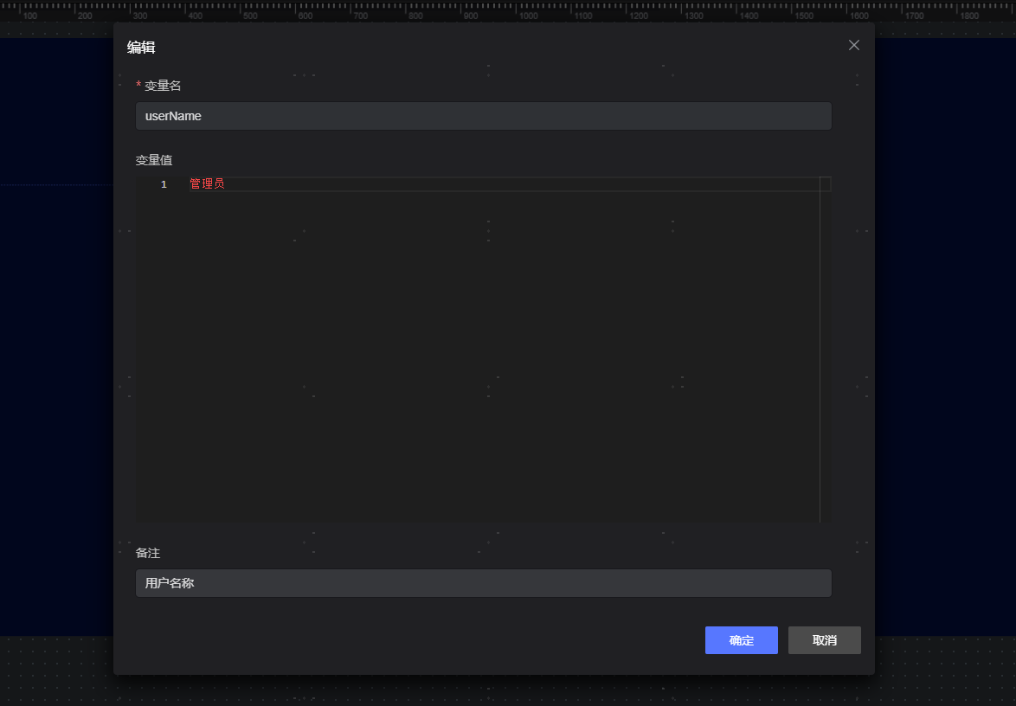
Task: Click the 1400 mark on the top ruler
Action: pyautogui.click(x=749, y=16)
